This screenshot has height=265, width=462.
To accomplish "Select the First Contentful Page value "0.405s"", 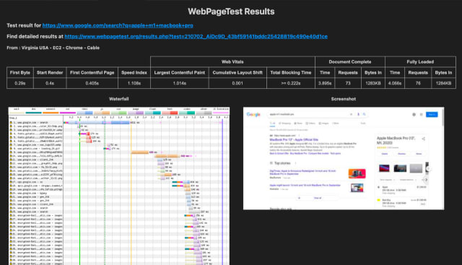I will [92, 83].
